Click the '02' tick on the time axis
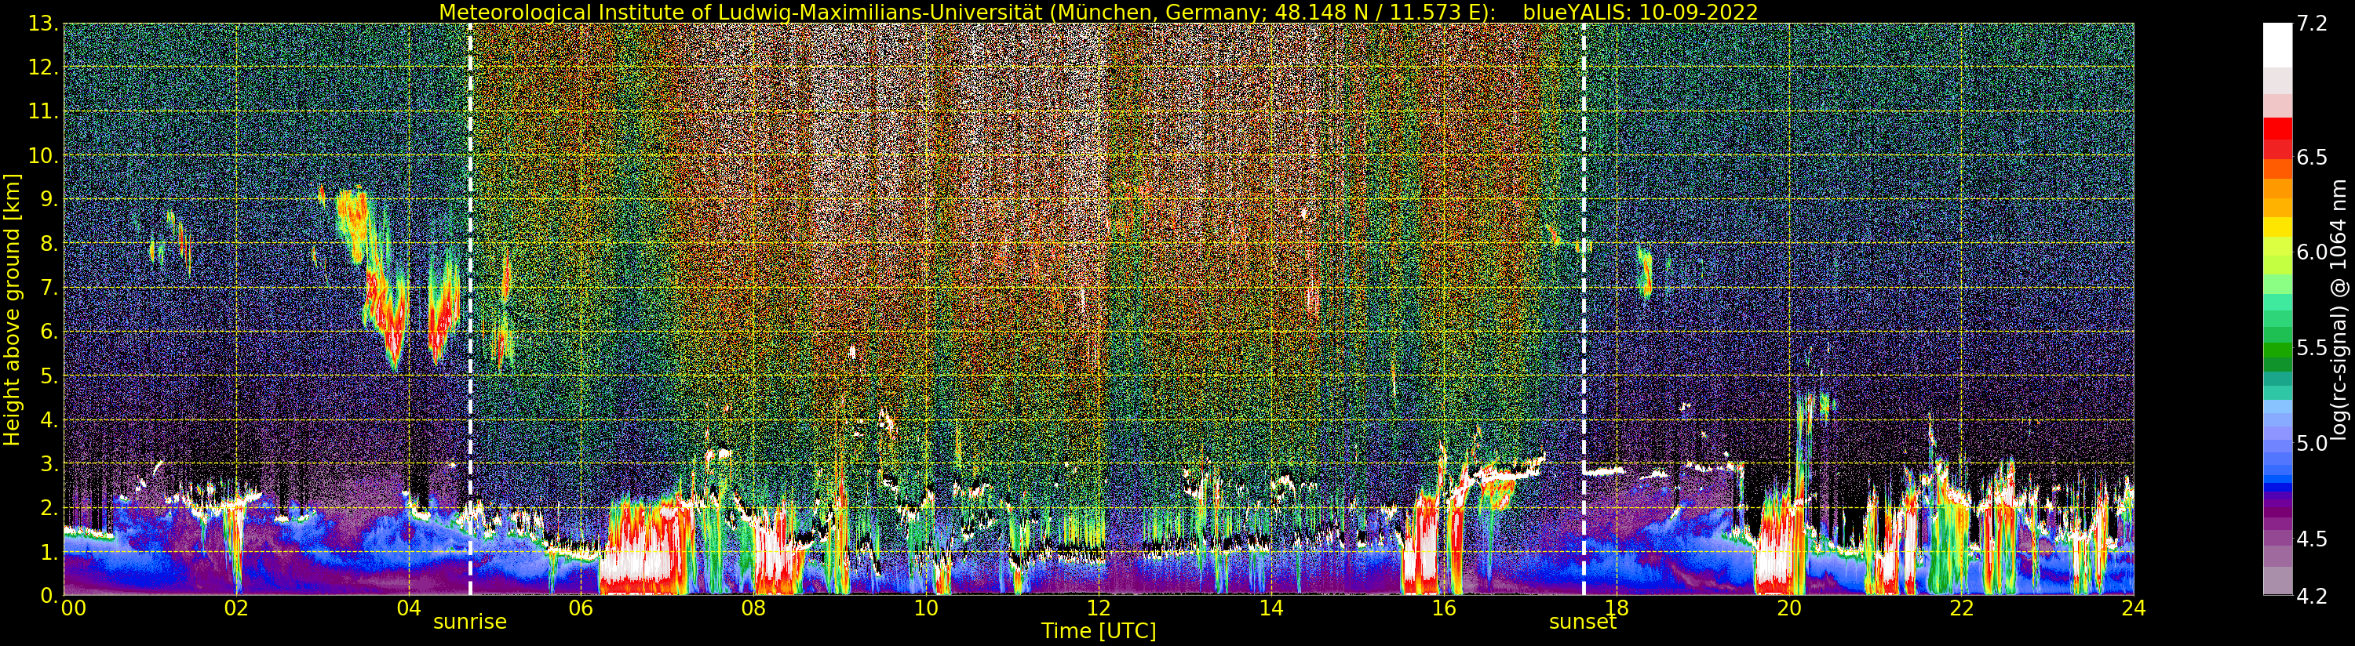2355x646 pixels. (236, 608)
